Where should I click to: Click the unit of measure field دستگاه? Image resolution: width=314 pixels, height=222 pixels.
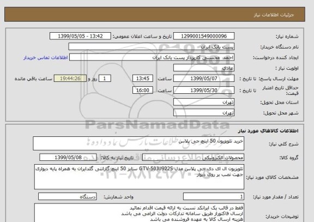tap(67, 196)
